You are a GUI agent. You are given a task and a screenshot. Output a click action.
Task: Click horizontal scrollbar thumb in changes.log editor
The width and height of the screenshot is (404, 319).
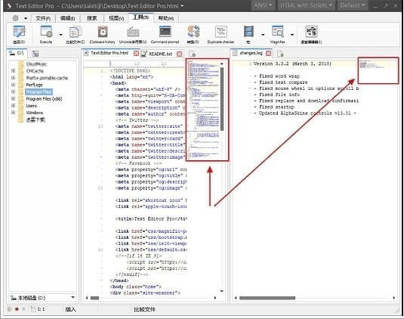point(267,298)
